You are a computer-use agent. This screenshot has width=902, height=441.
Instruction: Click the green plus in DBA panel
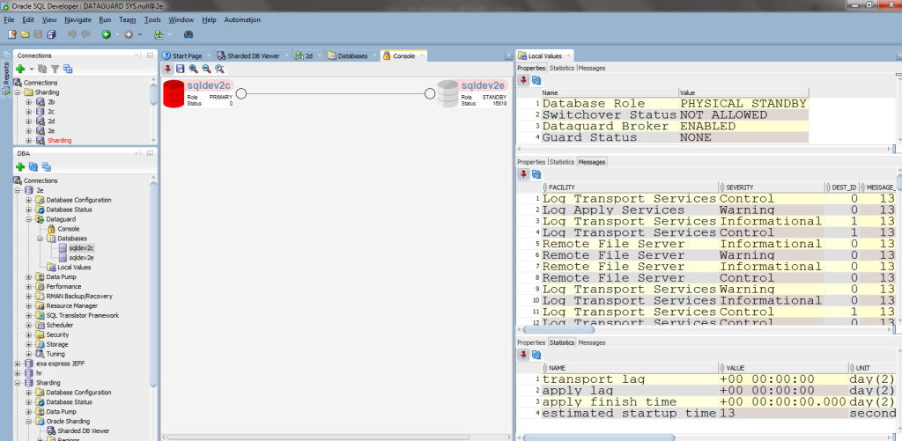point(20,166)
